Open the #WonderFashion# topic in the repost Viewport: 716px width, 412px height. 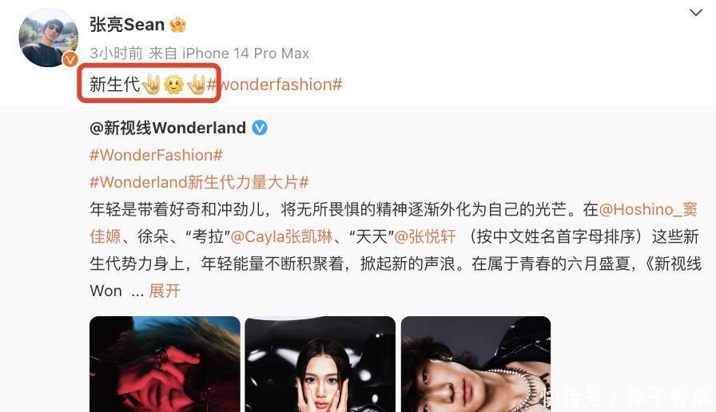[156, 155]
